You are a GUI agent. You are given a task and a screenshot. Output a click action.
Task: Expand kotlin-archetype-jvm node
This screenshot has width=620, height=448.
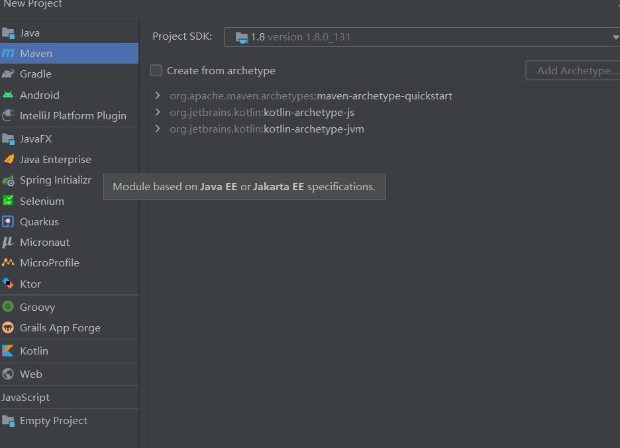158,129
